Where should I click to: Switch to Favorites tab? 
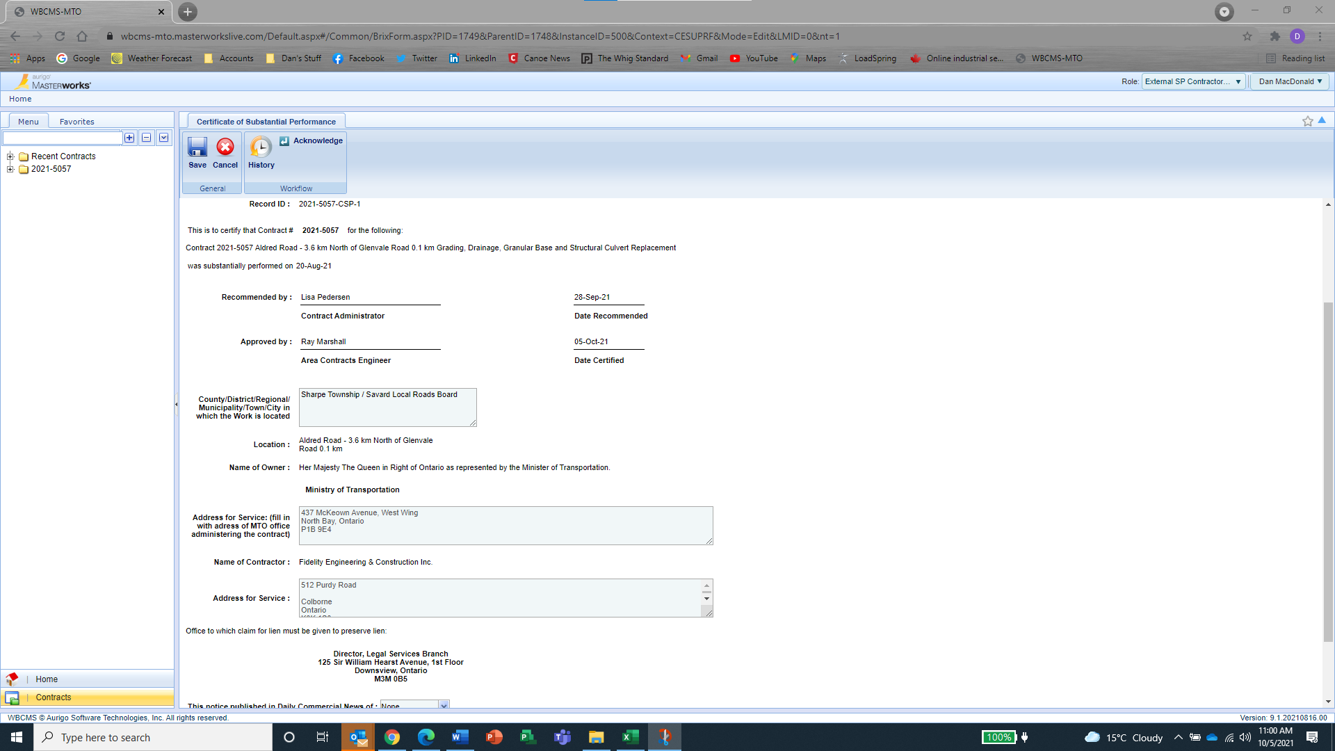point(77,122)
